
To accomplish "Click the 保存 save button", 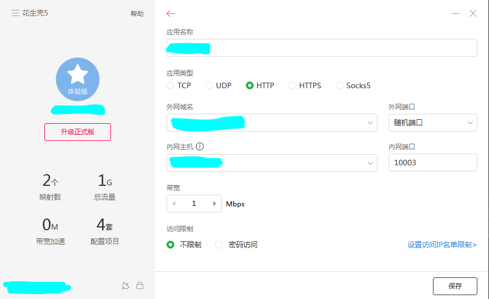I will point(455,286).
